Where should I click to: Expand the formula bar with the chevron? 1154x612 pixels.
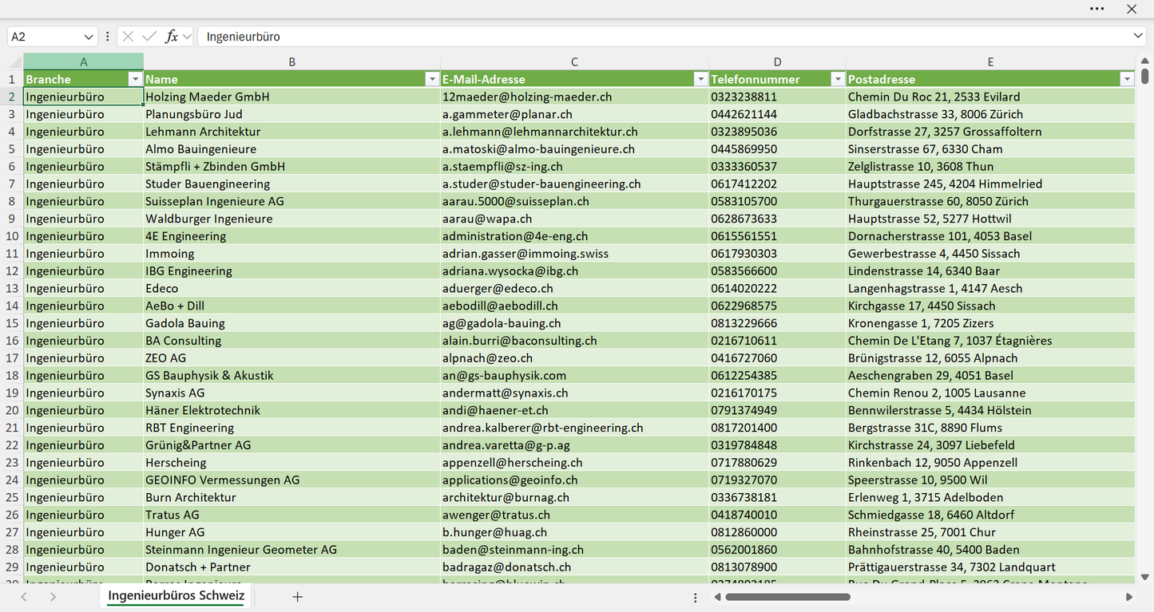tap(1138, 37)
